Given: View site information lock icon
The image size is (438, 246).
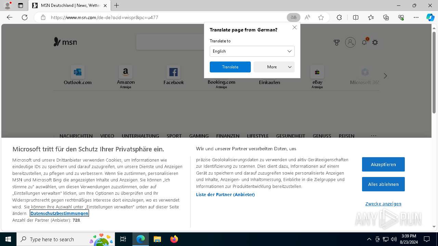Looking at the screenshot, I should pos(43,17).
